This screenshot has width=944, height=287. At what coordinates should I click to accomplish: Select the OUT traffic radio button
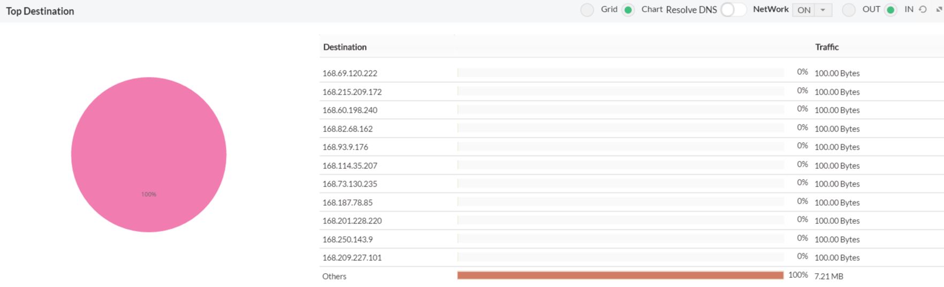pyautogui.click(x=849, y=10)
